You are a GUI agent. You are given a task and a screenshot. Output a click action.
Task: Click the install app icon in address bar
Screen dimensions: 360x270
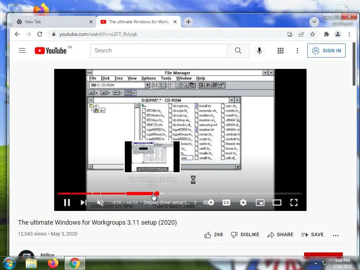click(x=290, y=34)
